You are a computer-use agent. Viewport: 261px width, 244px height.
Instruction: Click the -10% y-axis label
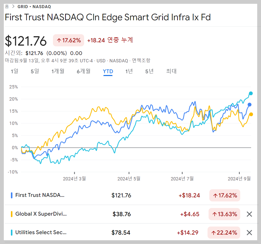tap(13, 172)
